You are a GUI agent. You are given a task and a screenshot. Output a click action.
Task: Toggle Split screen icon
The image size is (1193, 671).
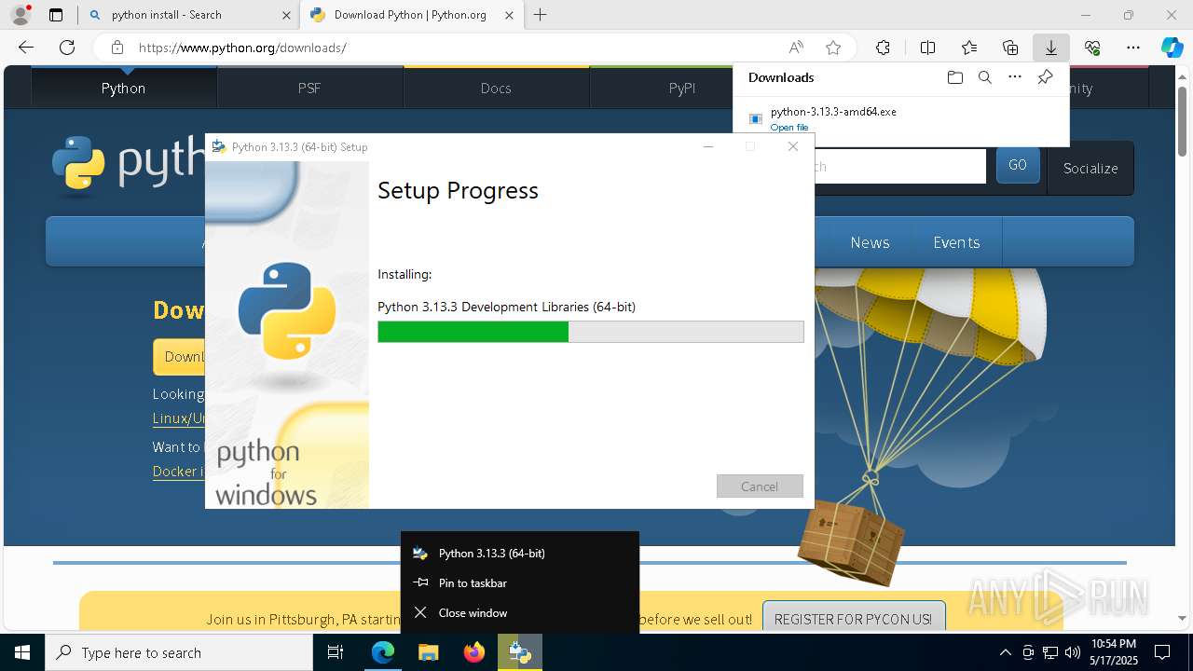pos(927,48)
